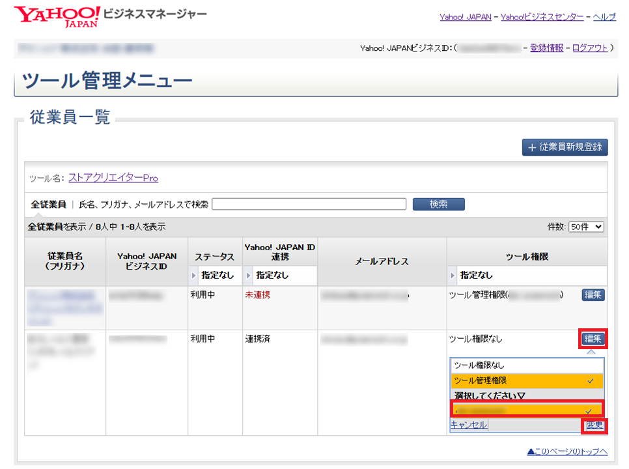Viewport: 629px width, 469px height.
Task: Click the 従業員新規登録 button
Action: pos(565,147)
